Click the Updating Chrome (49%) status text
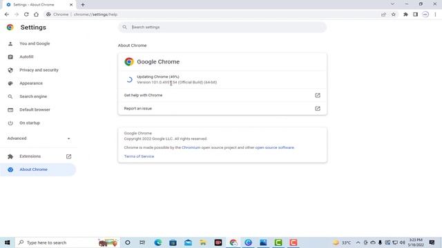 coord(158,76)
